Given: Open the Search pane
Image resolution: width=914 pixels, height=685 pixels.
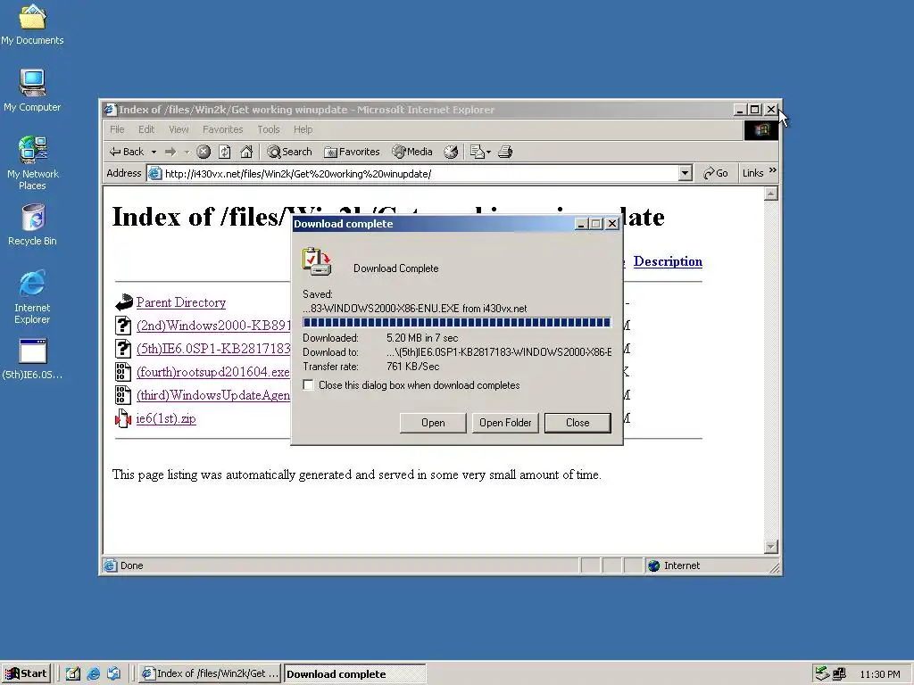Looking at the screenshot, I should click(x=289, y=152).
